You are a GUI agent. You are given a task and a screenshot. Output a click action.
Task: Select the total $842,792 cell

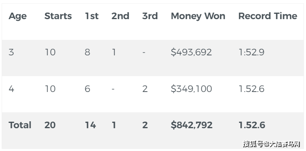192,125
